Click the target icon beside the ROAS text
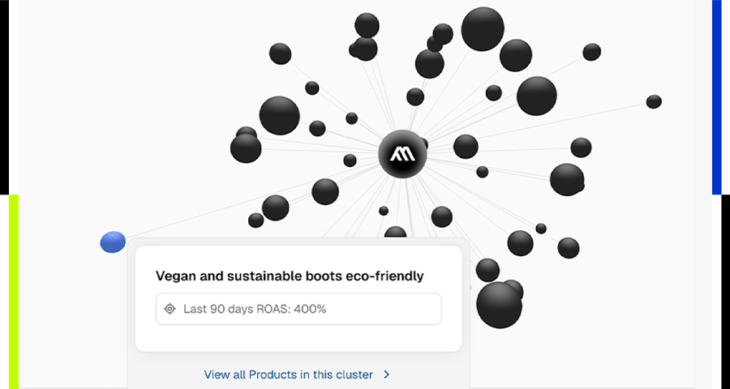730x389 pixels. click(x=170, y=309)
